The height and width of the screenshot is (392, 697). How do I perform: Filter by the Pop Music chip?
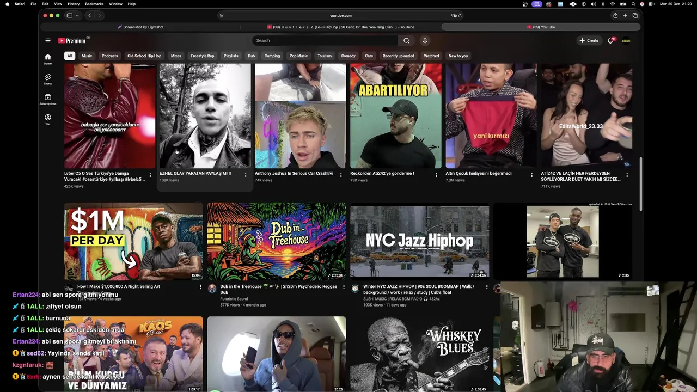[x=298, y=56]
